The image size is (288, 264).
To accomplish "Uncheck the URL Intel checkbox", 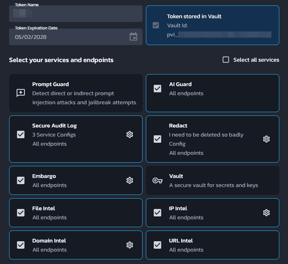I will pos(157,245).
